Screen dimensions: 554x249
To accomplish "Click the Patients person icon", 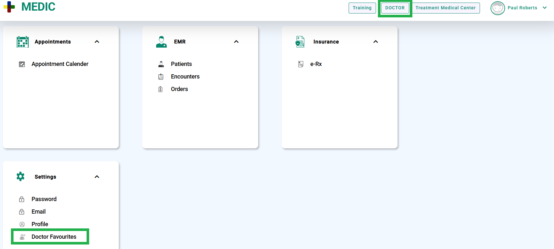I will click(x=161, y=64).
